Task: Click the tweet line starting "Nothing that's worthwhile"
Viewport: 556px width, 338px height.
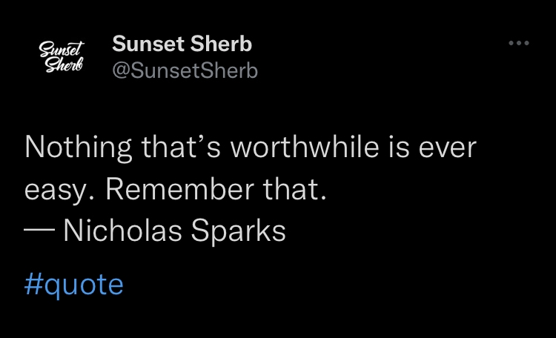Action: coord(251,148)
